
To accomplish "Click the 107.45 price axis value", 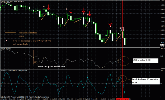I will pyautogui.click(x=163, y=13).
